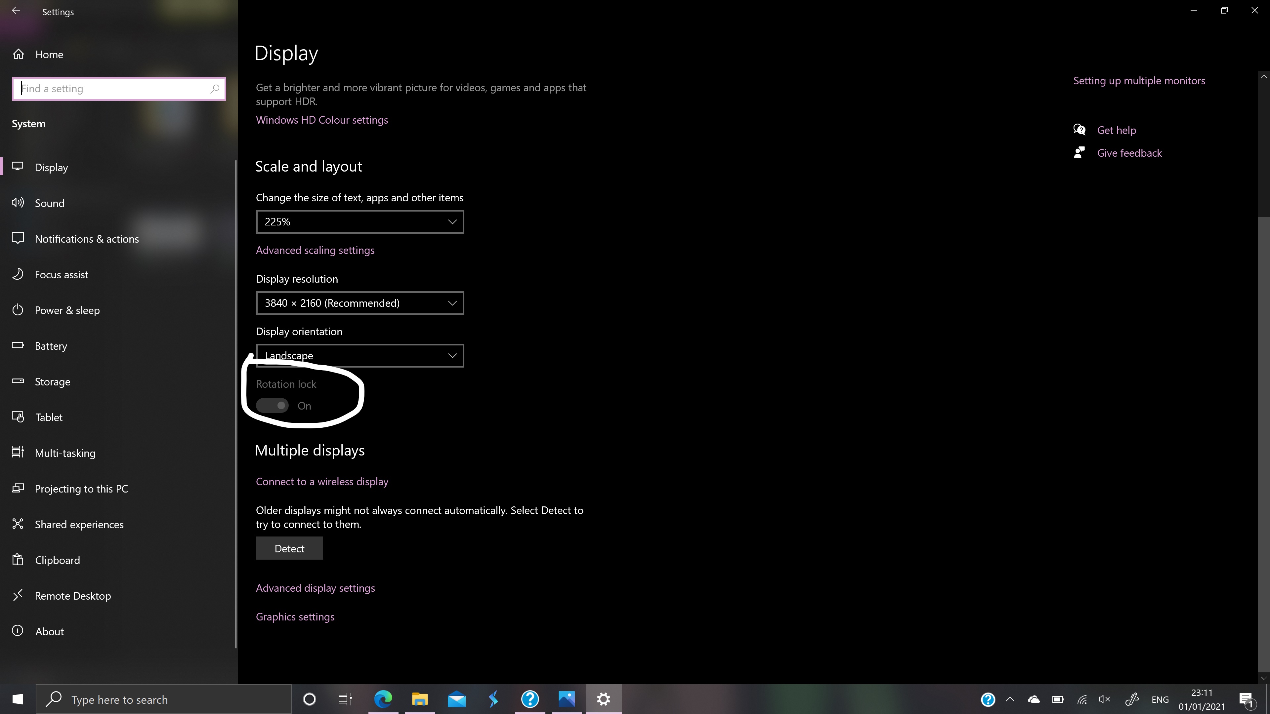Click the muted volume icon in the system tray
Image resolution: width=1270 pixels, height=714 pixels.
point(1104,699)
